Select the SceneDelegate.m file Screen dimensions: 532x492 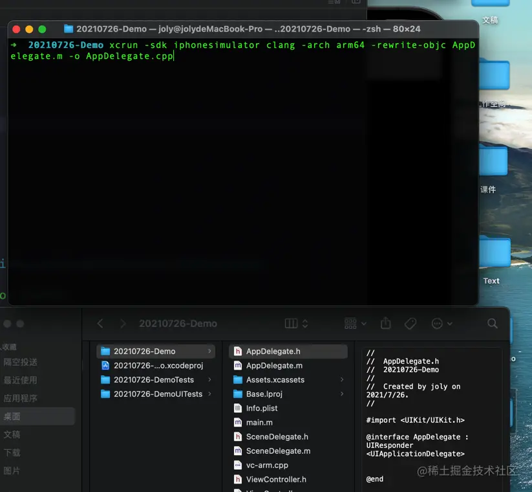[x=288, y=451]
